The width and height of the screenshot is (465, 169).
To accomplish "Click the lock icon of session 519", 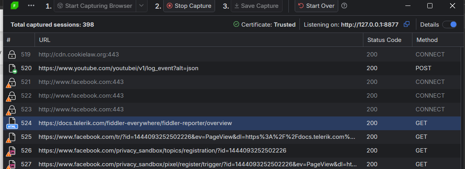I will [x=12, y=55].
